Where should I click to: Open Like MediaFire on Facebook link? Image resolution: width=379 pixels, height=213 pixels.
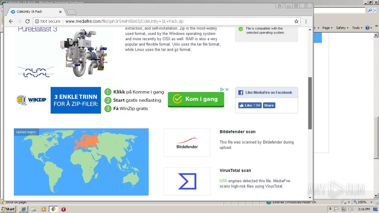[x=269, y=93]
